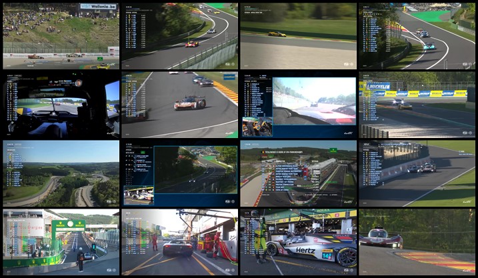This screenshot has width=478, height=278.
Task: Select the blue split-screen replay feed
Action: click(179, 173)
